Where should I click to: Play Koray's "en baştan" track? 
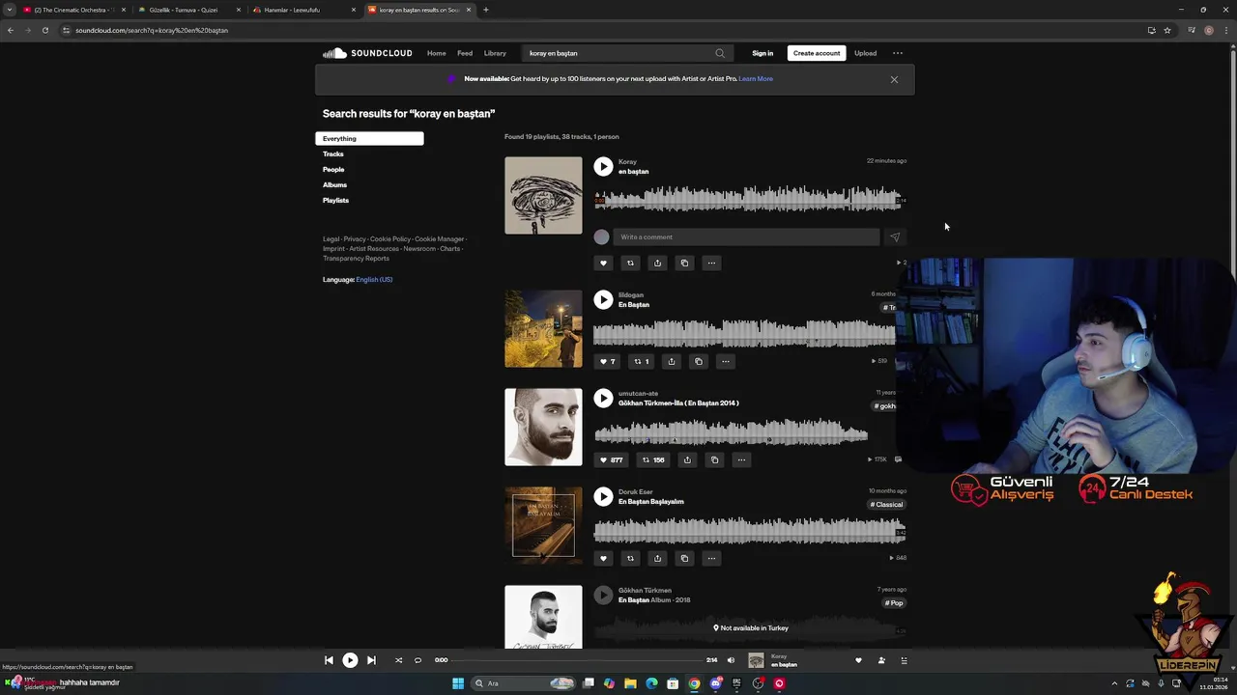pyautogui.click(x=603, y=167)
